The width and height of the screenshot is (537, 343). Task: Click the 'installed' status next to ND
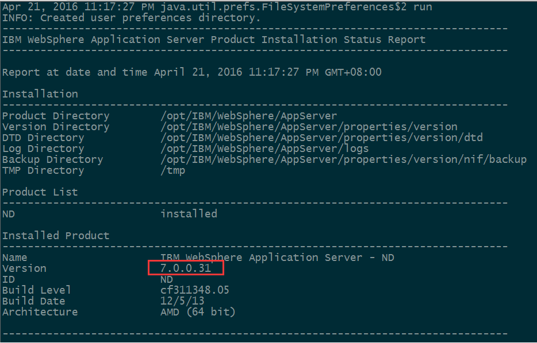pos(189,214)
